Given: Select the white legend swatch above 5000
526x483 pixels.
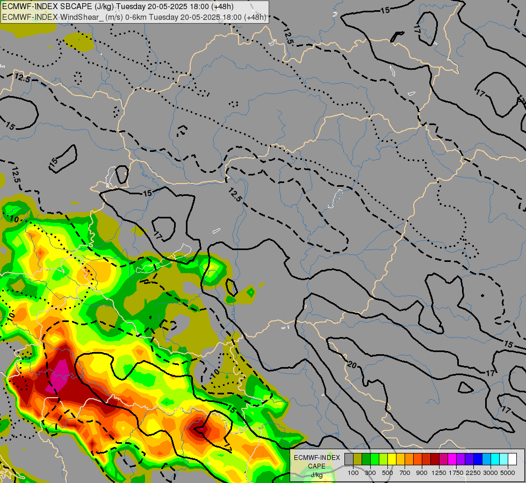Looking at the screenshot, I should coord(512,459).
